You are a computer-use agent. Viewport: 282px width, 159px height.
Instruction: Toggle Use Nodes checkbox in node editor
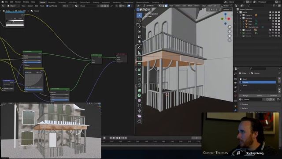47,6
